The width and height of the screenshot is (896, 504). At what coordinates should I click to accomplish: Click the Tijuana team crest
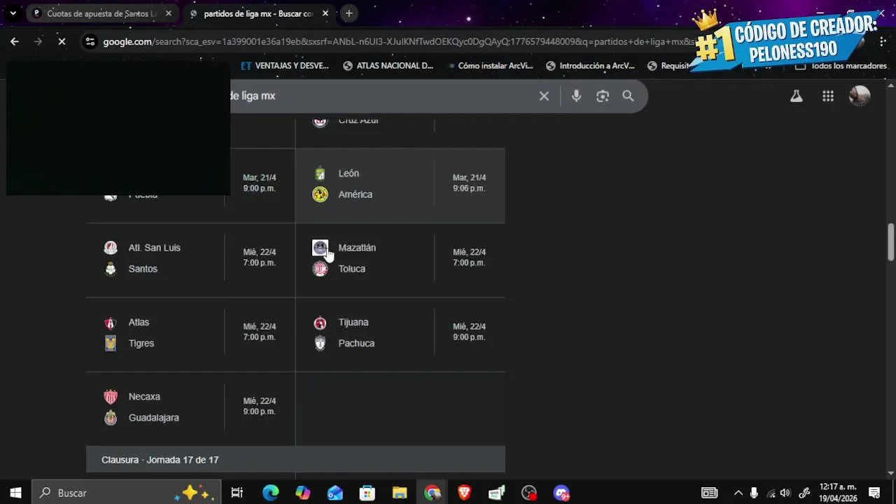click(320, 323)
